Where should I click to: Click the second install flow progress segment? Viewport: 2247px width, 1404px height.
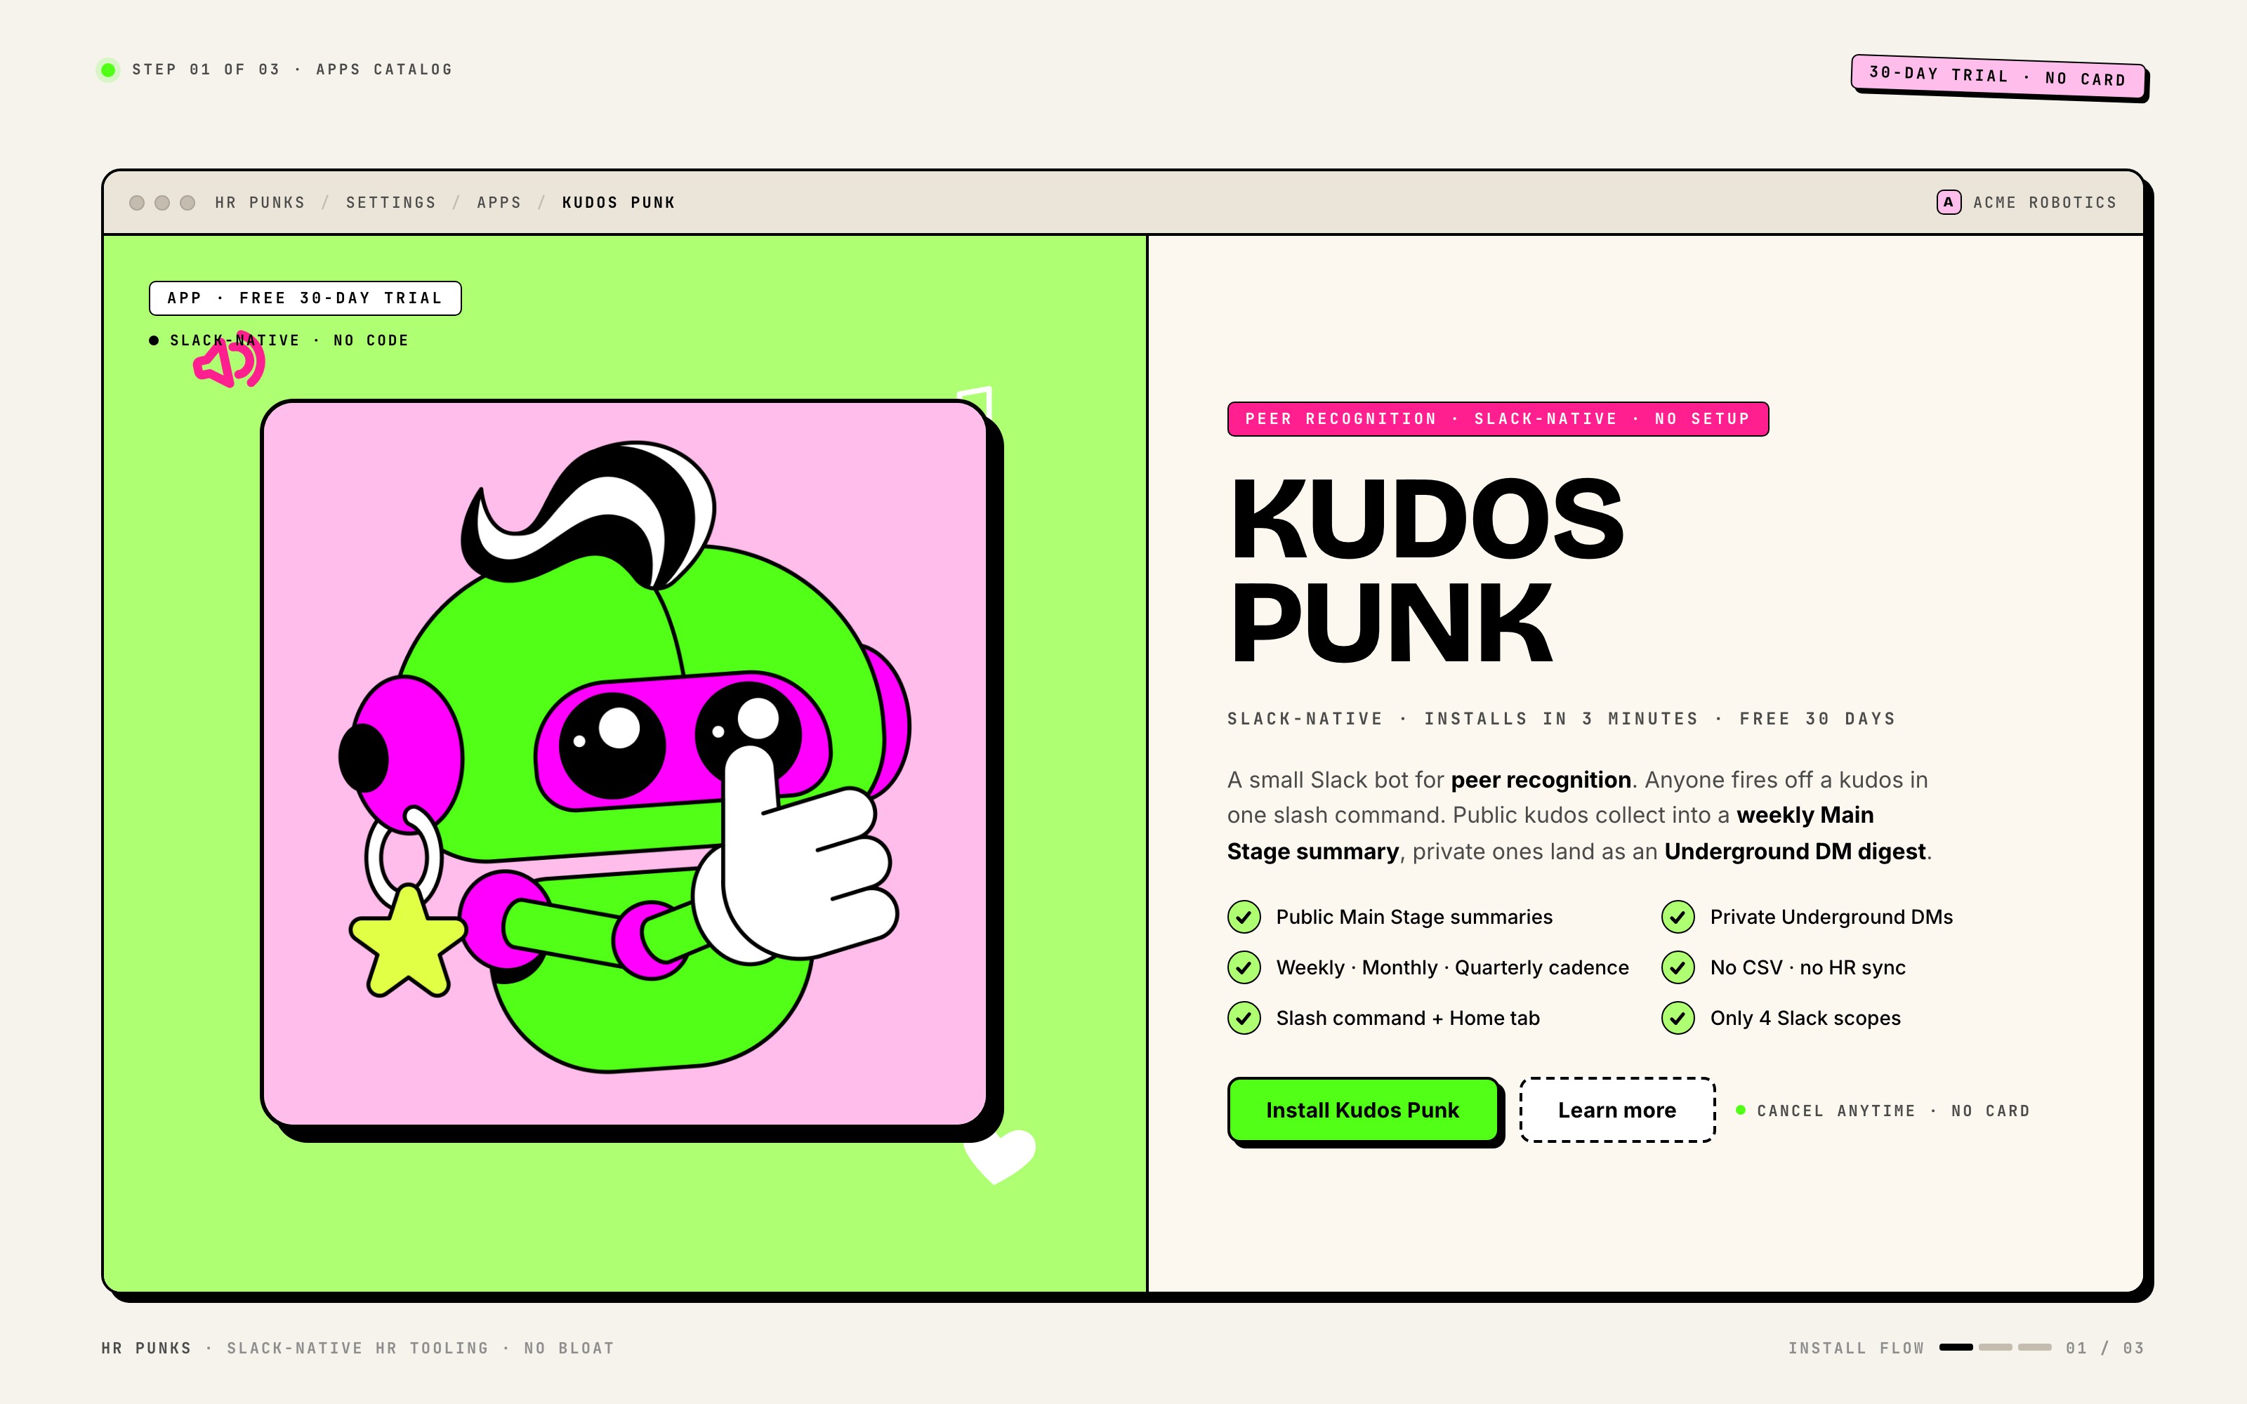pos(1996,1347)
